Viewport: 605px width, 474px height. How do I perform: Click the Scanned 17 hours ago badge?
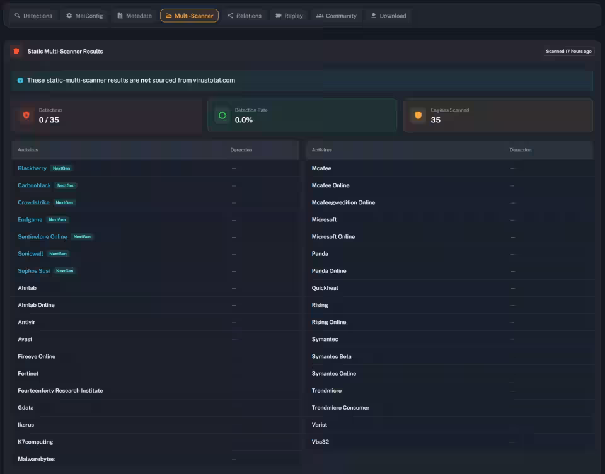568,51
